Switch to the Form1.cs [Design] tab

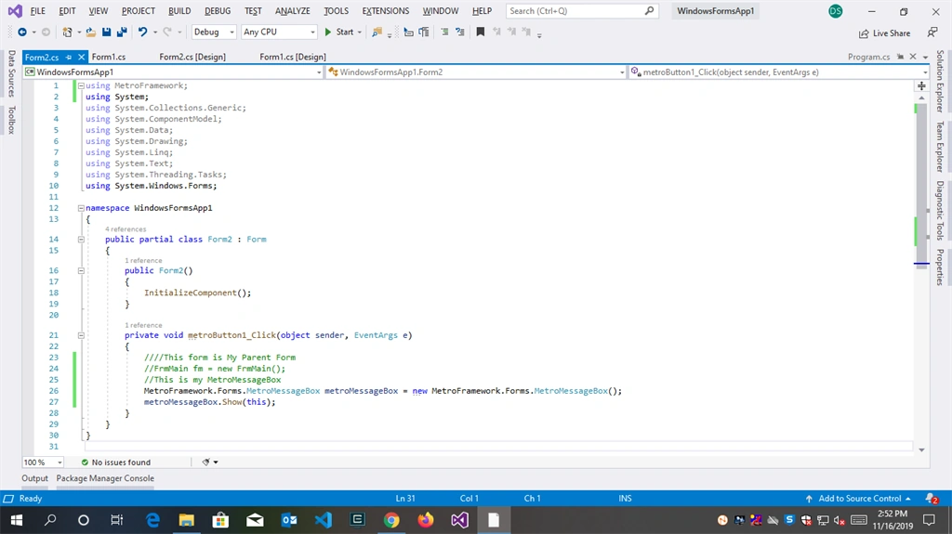tap(293, 57)
